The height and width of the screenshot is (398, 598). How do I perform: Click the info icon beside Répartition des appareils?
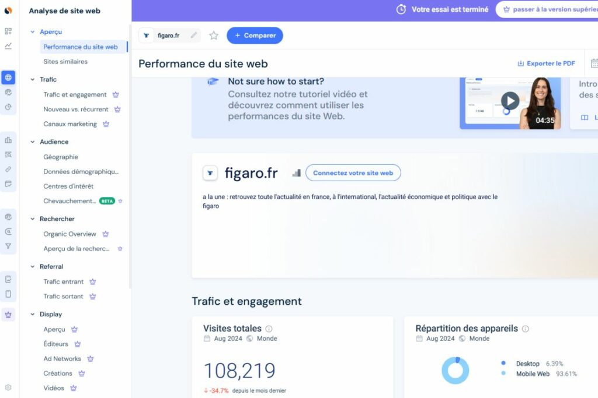tap(525, 329)
